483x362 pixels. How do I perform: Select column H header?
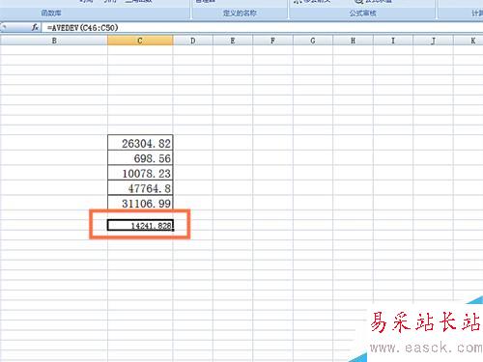[x=353, y=41]
